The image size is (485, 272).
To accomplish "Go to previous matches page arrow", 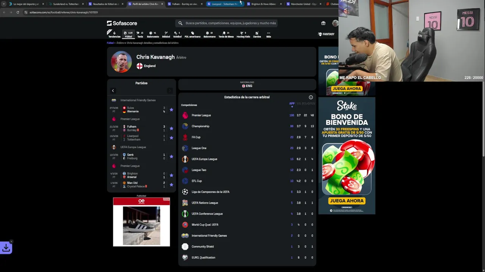I will click(113, 91).
